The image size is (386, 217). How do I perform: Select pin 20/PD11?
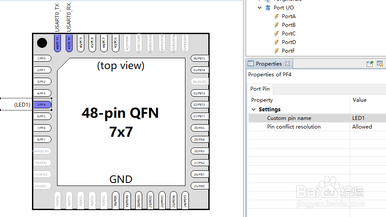pyautogui.click(x=139, y=200)
